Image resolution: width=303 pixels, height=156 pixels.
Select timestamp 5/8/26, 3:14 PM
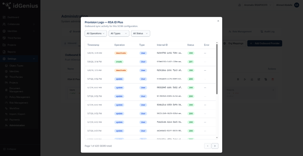coord(94,62)
